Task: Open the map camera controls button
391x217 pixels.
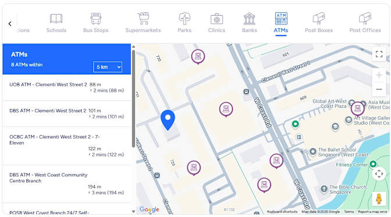Action: tap(379, 173)
